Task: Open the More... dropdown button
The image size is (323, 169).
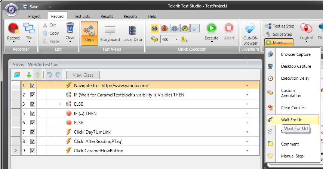Action: click(x=279, y=42)
